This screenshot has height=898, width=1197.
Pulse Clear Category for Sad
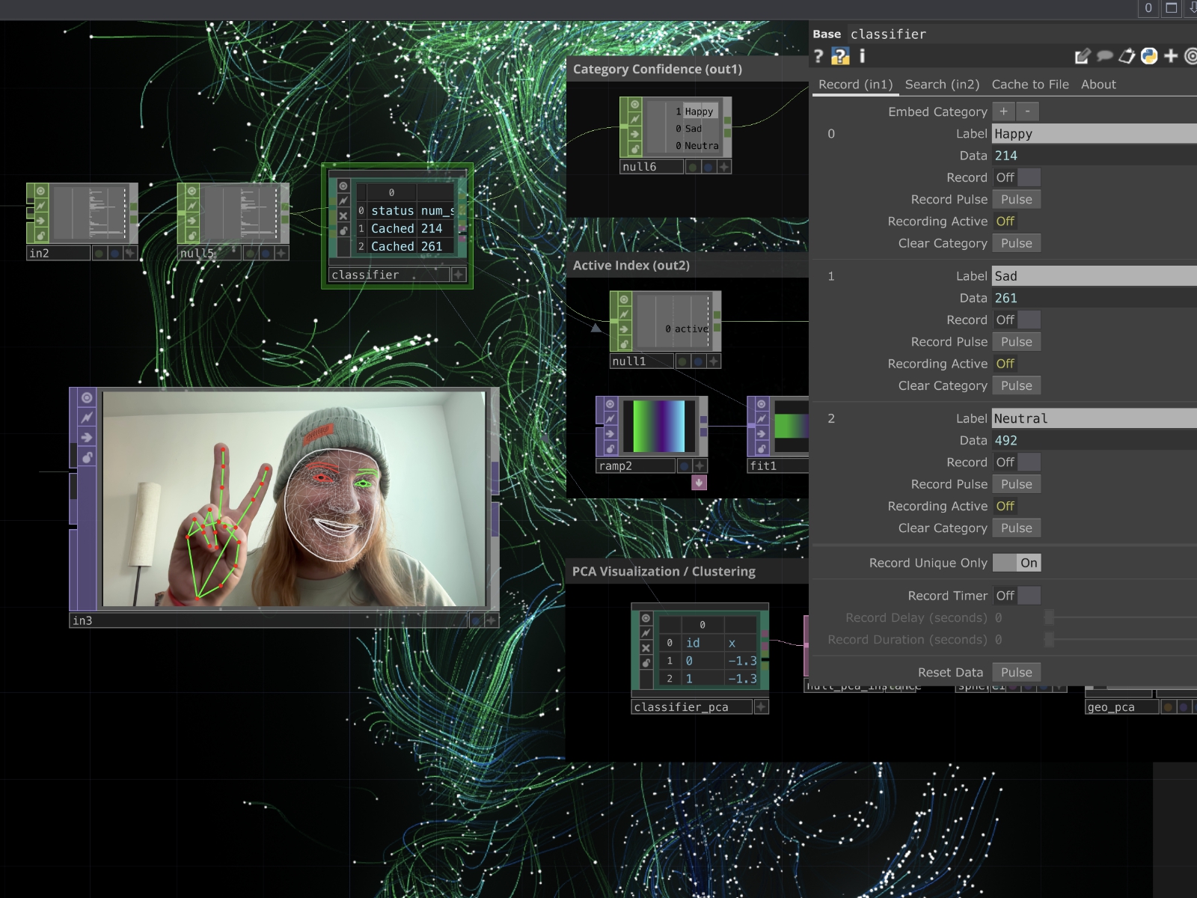click(1016, 385)
